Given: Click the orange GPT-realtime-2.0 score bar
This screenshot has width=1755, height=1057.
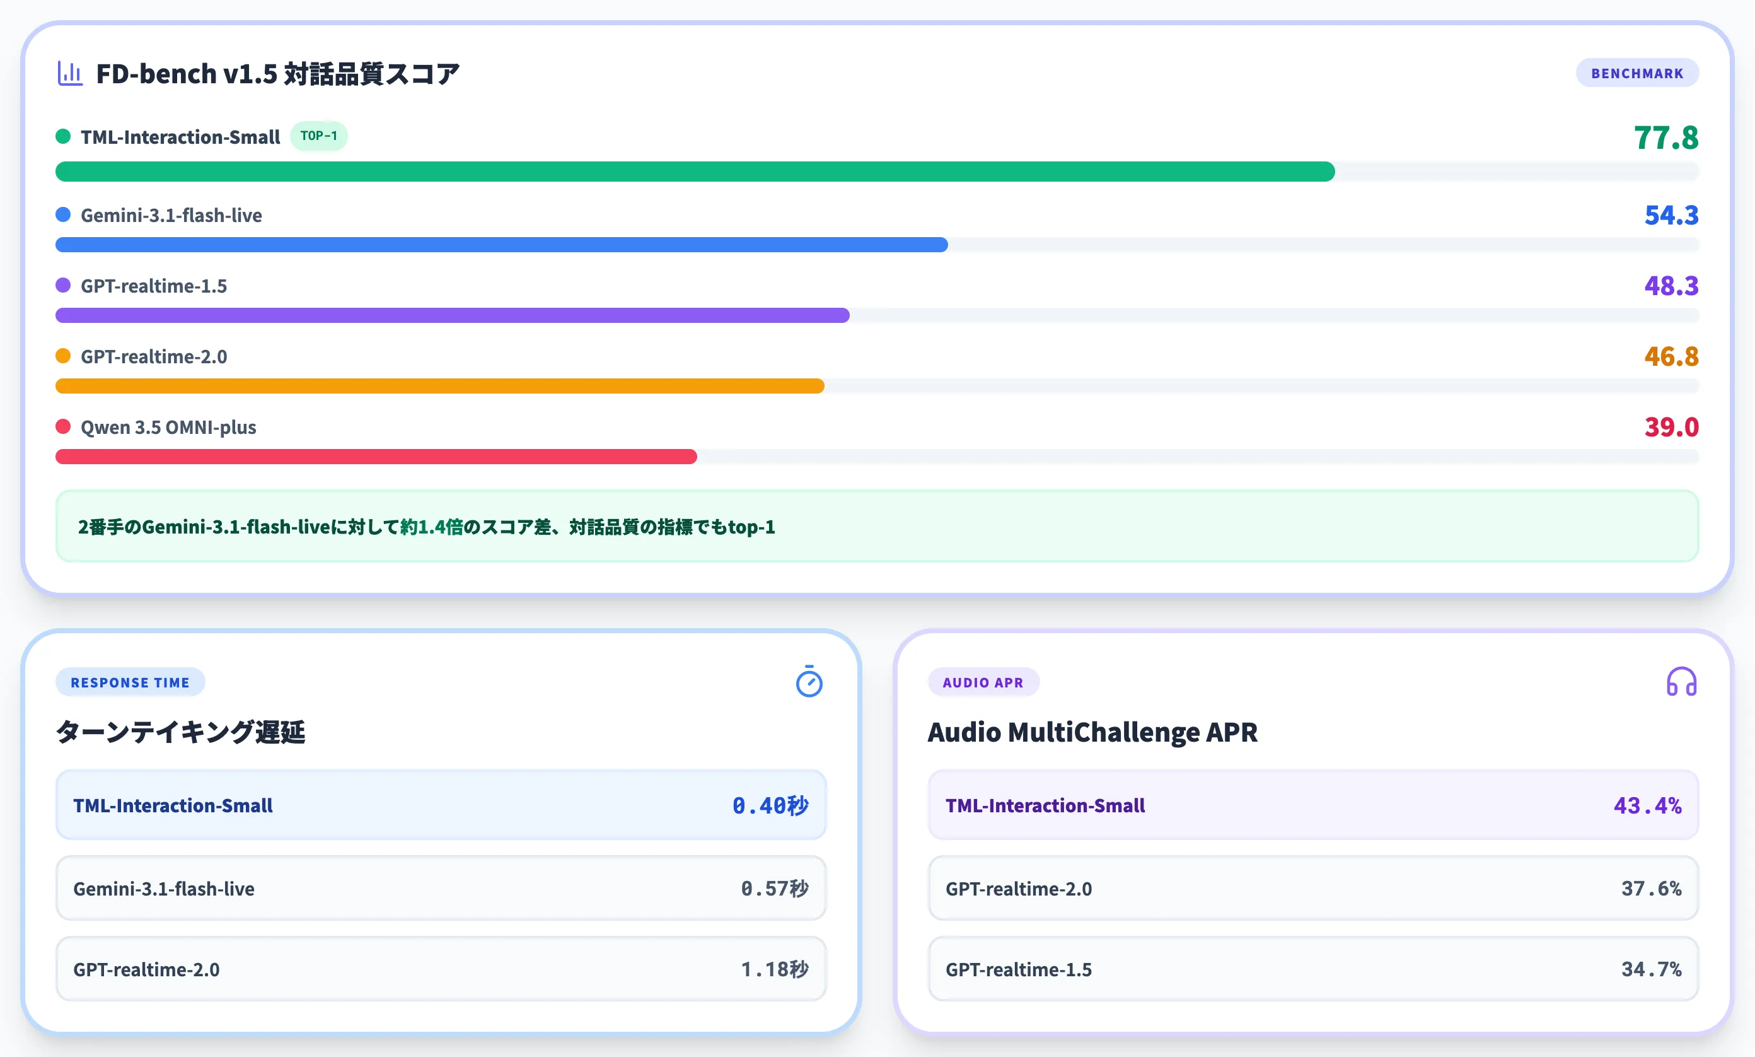Looking at the screenshot, I should click(x=440, y=386).
